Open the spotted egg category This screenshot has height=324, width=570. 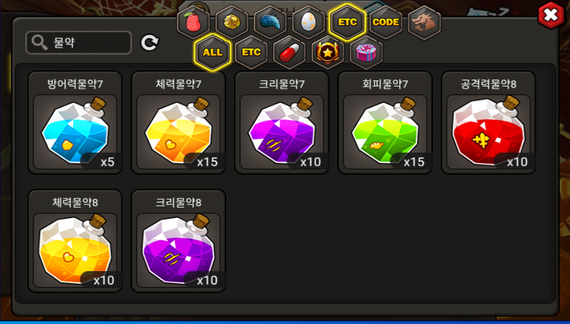309,22
